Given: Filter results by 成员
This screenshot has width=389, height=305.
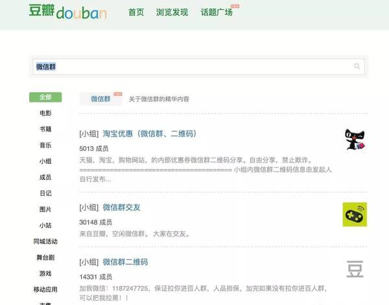Looking at the screenshot, I should click(x=45, y=177).
